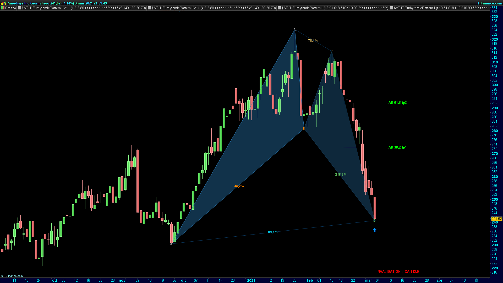Click pattern point A at the peak
The image size is (503, 283).
click(x=294, y=30)
